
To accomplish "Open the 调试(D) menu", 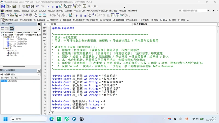I will [x=51, y=11].
